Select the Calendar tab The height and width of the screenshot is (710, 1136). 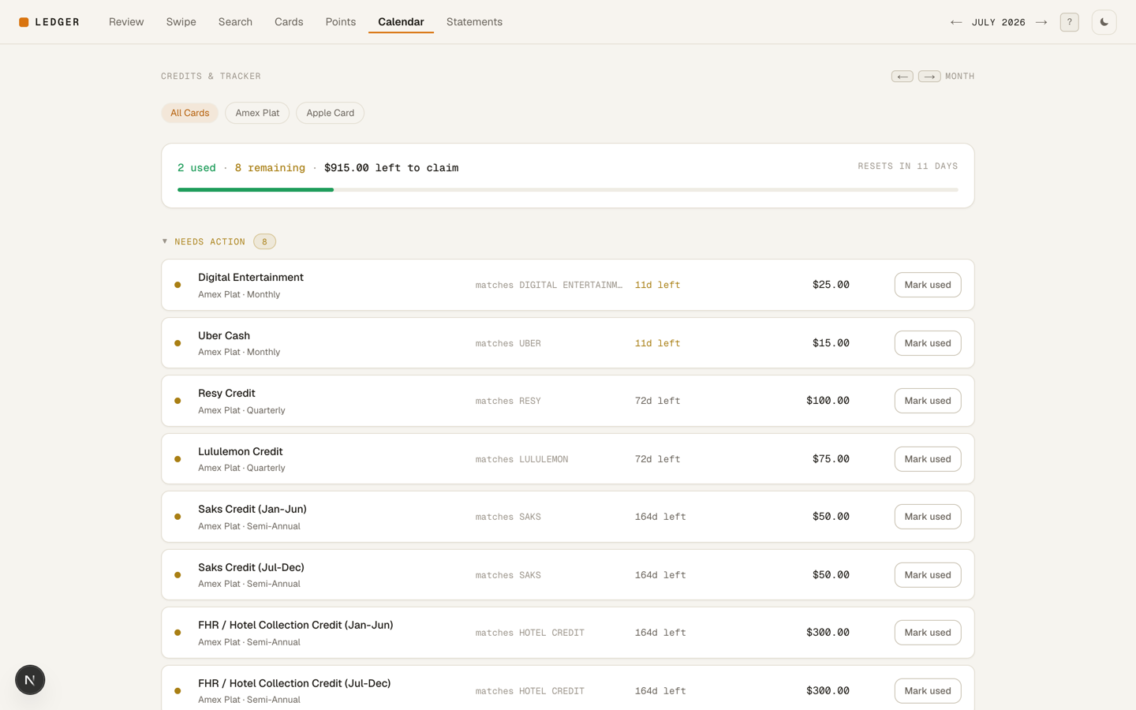point(401,22)
